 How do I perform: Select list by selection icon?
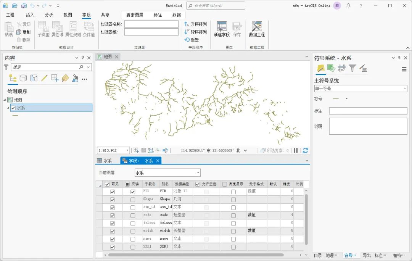click(34, 78)
